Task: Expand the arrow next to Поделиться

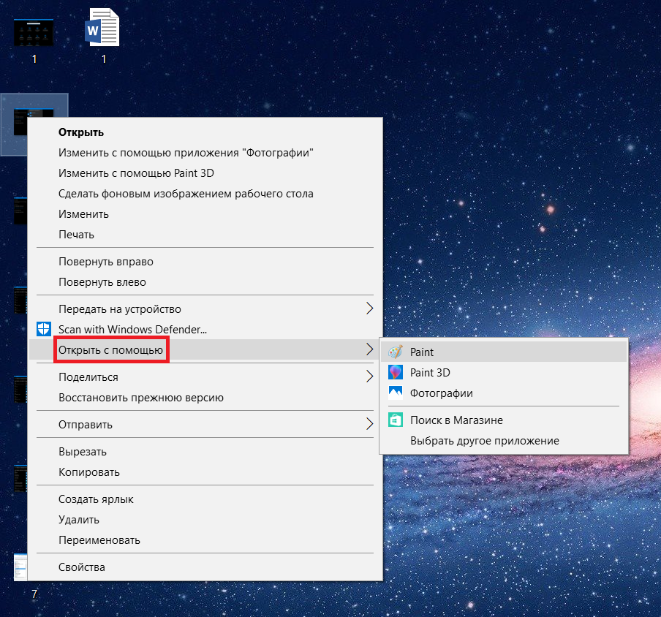Action: pyautogui.click(x=370, y=376)
